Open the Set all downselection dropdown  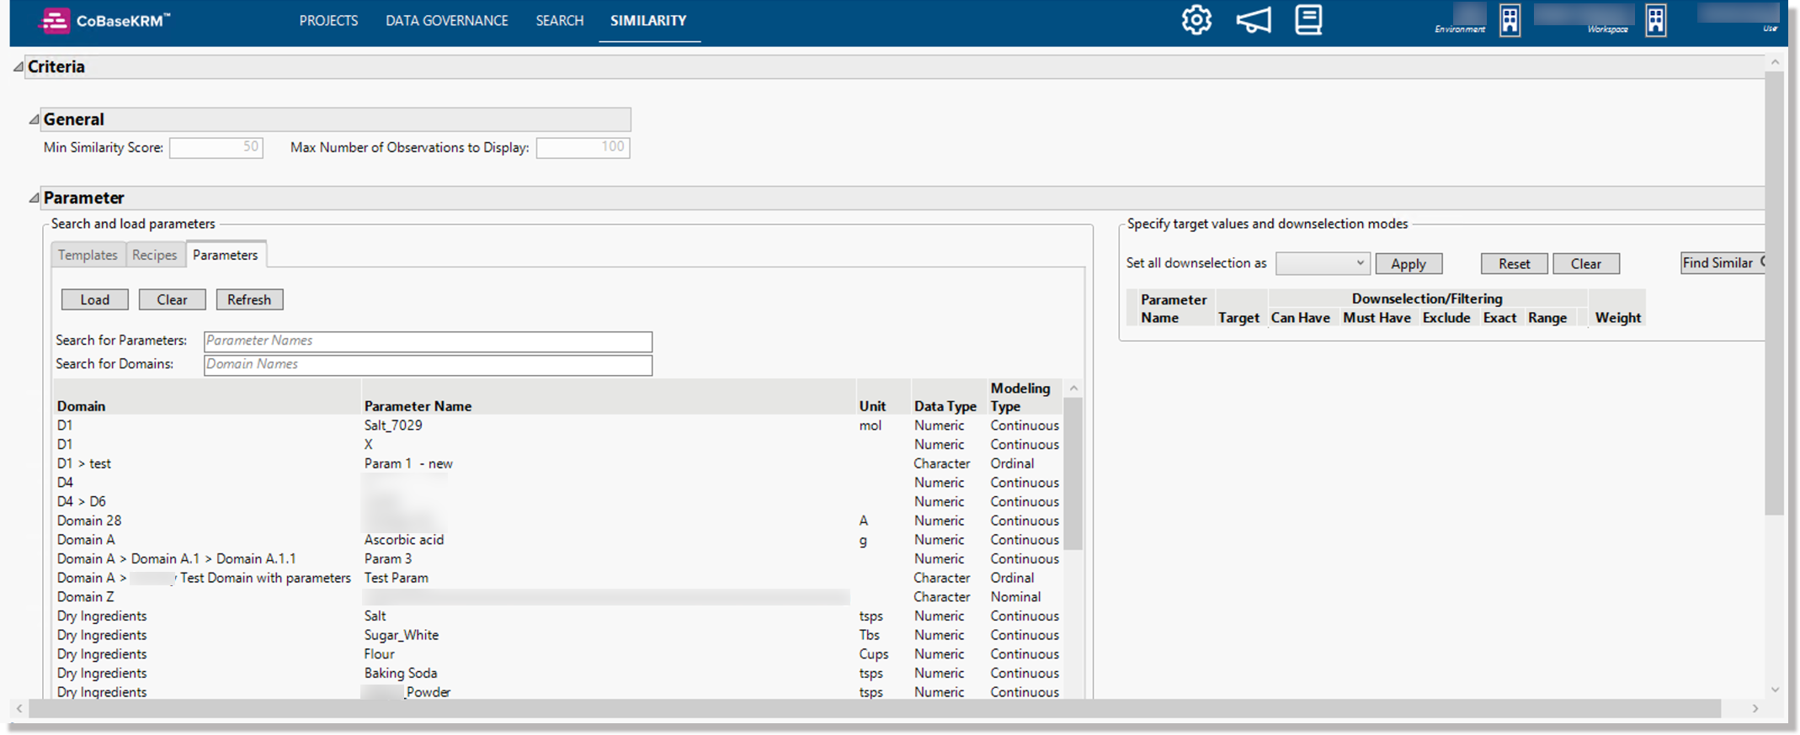coord(1323,263)
